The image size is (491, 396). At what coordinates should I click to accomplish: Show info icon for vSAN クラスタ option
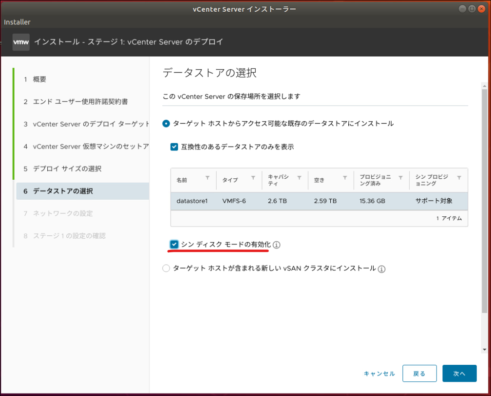(381, 269)
